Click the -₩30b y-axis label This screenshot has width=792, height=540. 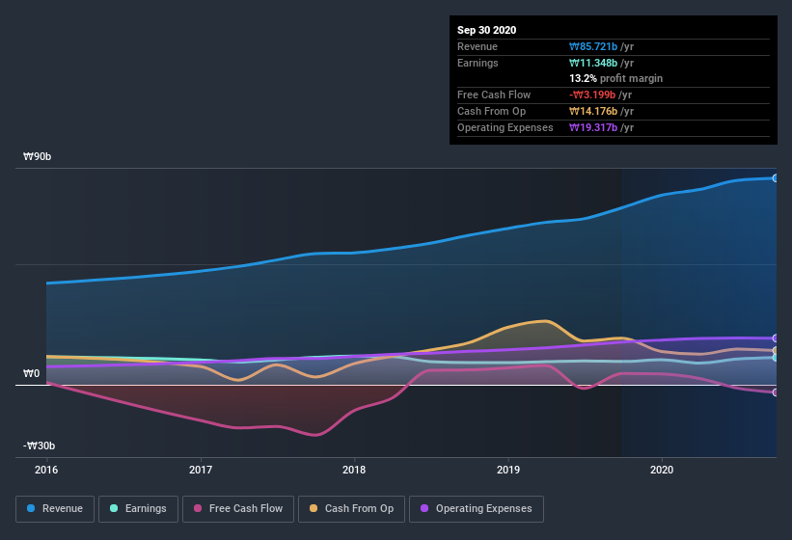point(39,445)
